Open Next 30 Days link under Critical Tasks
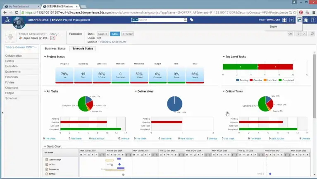 (278, 138)
